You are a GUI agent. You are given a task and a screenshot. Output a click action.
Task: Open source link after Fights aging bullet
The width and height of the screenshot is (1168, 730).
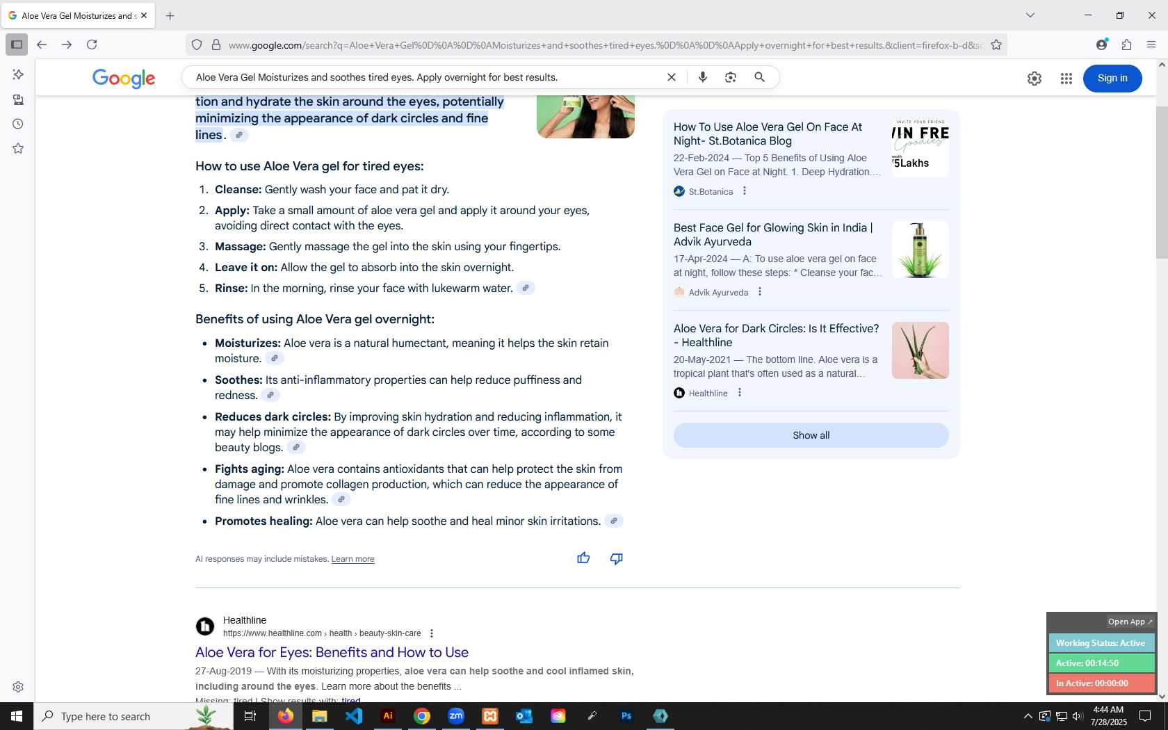point(341,499)
